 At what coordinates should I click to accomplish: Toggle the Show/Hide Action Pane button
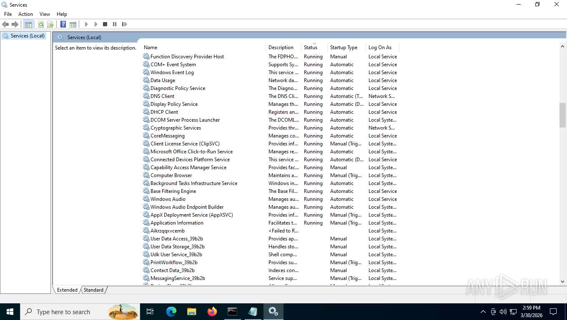(73, 24)
